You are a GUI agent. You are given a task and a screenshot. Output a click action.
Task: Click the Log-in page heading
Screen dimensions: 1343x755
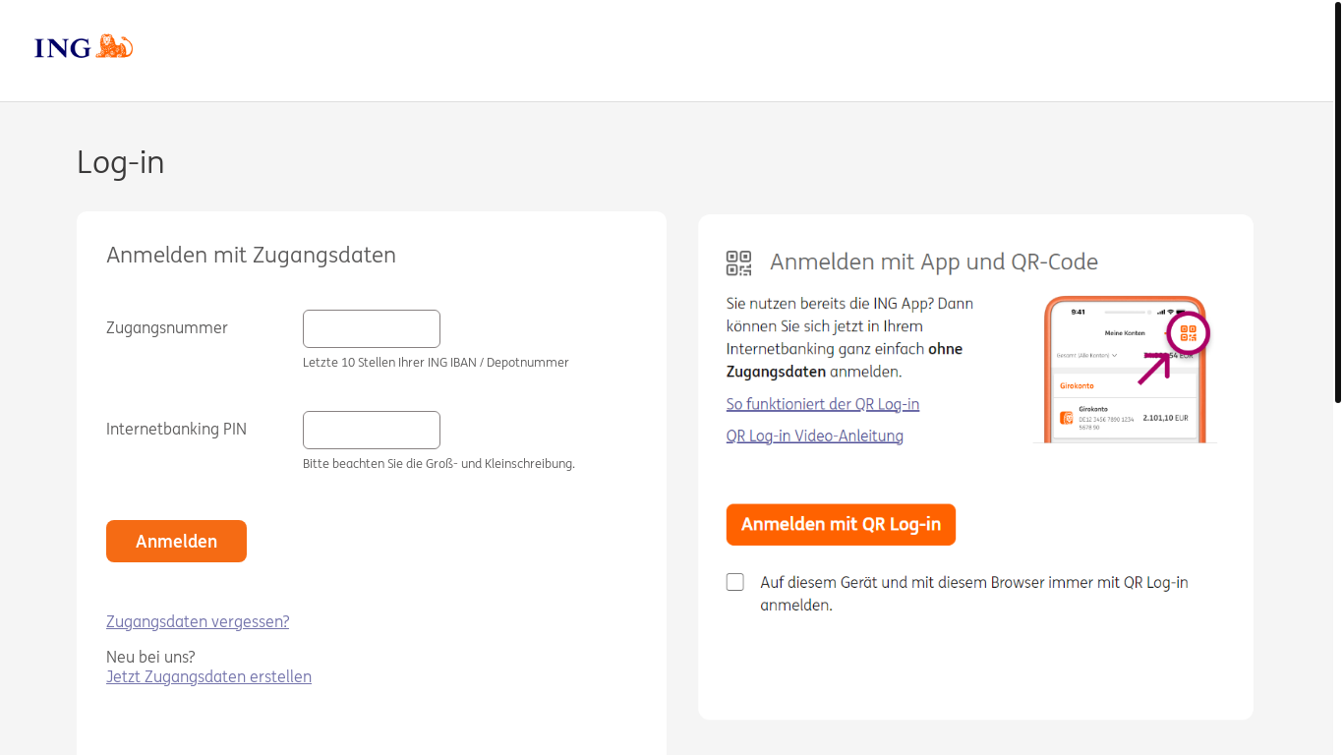coord(121,162)
